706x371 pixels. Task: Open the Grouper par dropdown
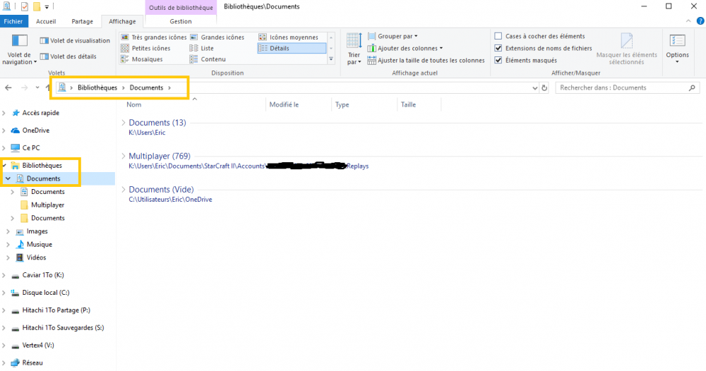[397, 36]
